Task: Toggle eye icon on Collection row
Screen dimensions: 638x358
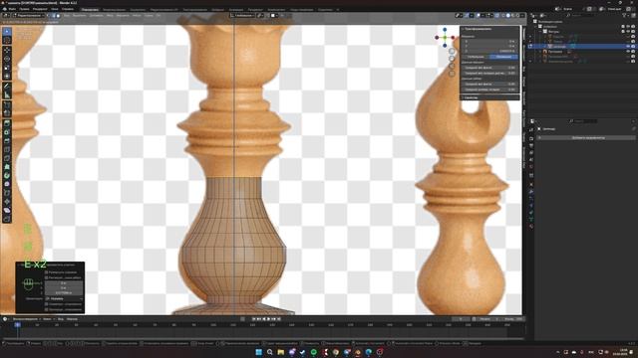Action: [628, 27]
